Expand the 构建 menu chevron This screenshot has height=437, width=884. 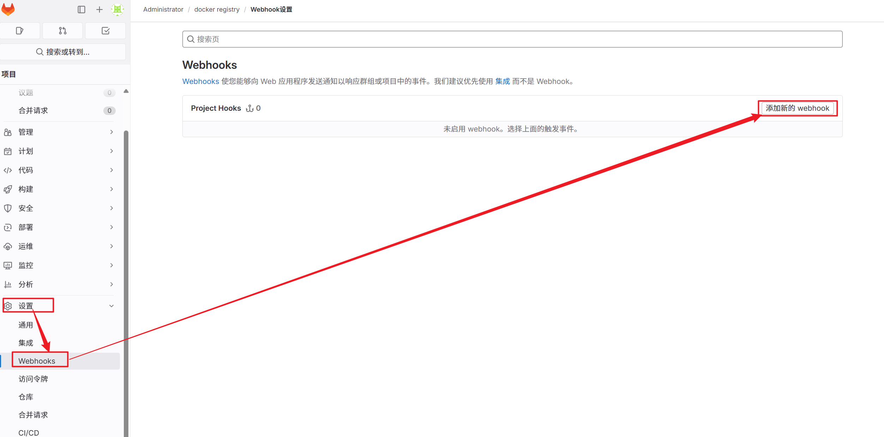click(111, 189)
